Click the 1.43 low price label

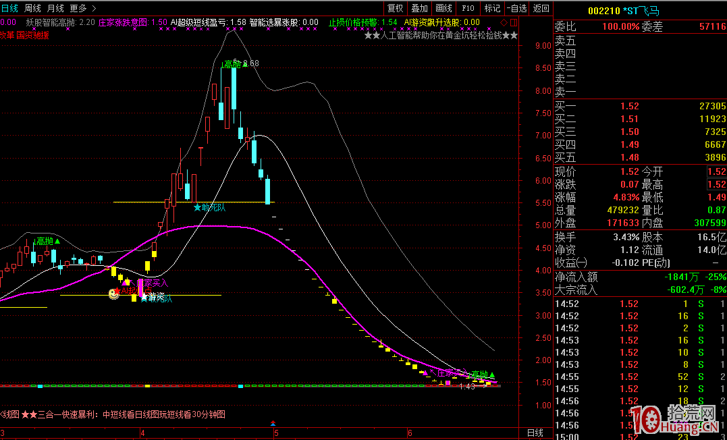click(467, 387)
